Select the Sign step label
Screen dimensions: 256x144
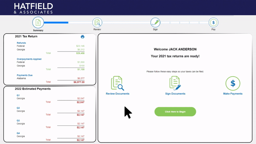coord(155,29)
